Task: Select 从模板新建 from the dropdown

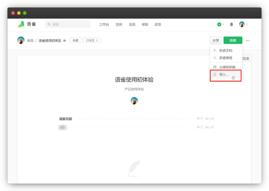Action: coord(226,67)
